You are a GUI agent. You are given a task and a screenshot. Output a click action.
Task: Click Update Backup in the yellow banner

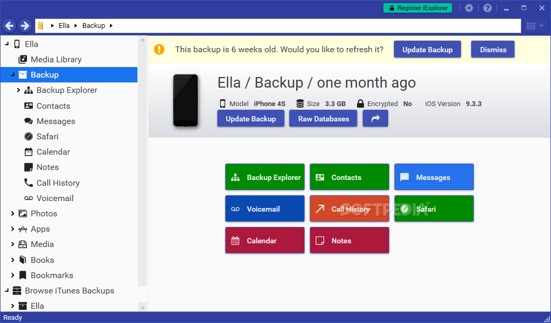(x=427, y=50)
